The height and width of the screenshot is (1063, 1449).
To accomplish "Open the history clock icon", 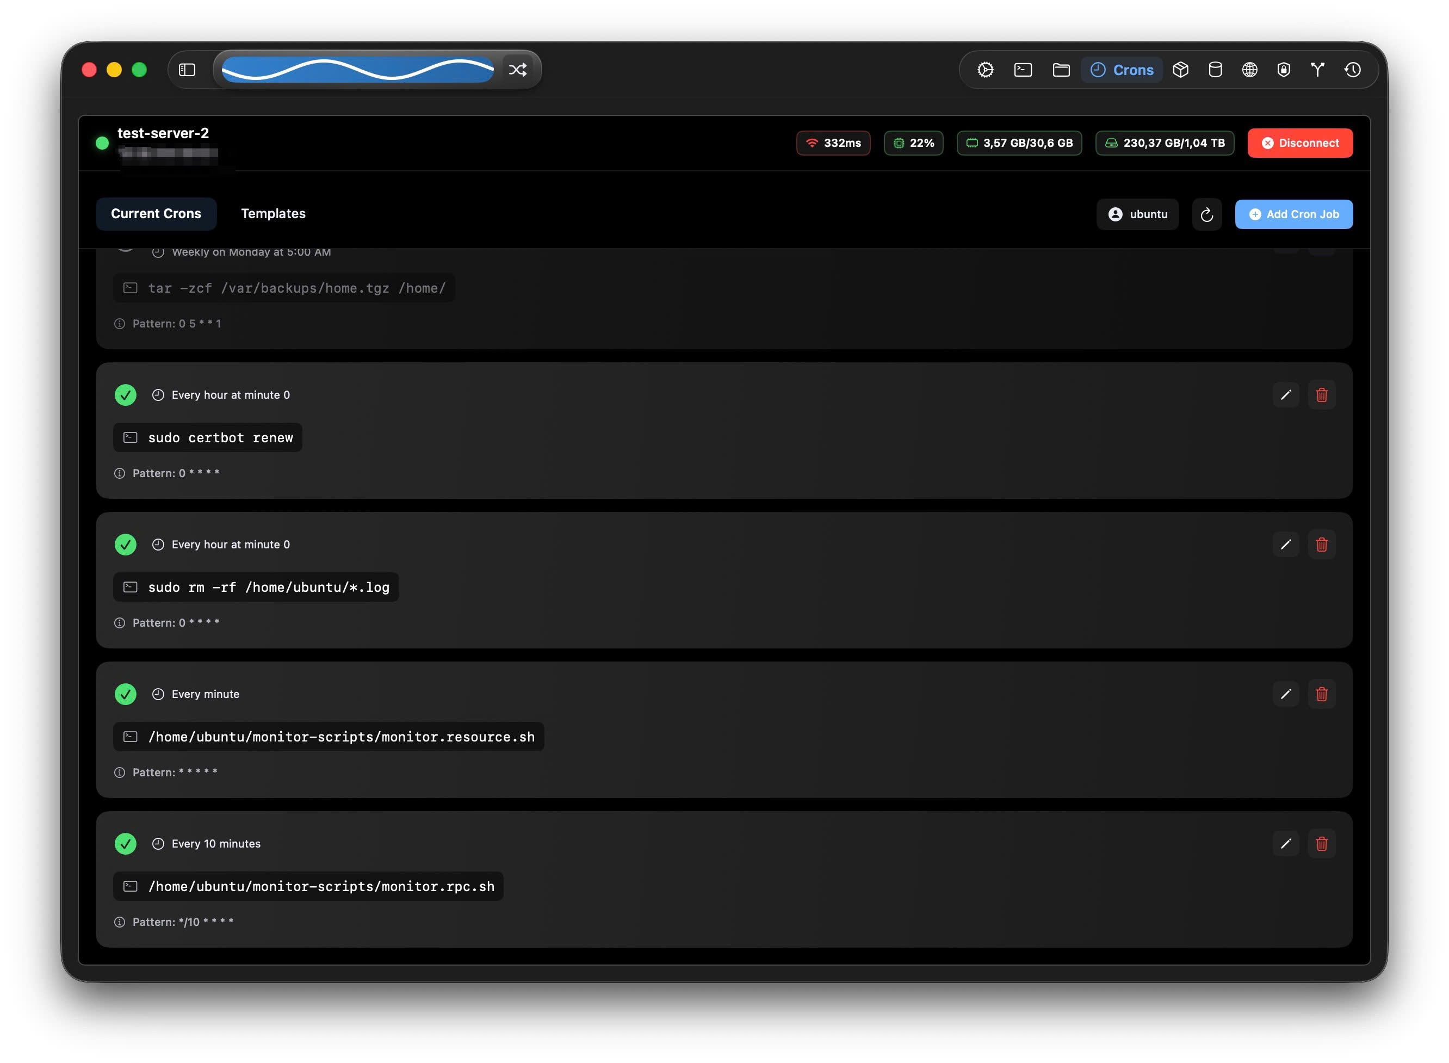I will coord(1352,70).
